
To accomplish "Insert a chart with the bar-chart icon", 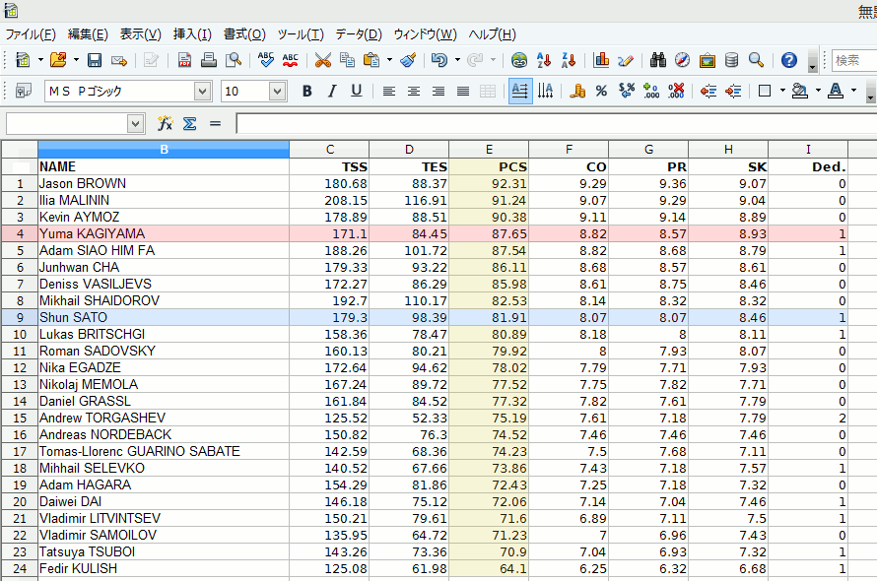I will tap(601, 60).
